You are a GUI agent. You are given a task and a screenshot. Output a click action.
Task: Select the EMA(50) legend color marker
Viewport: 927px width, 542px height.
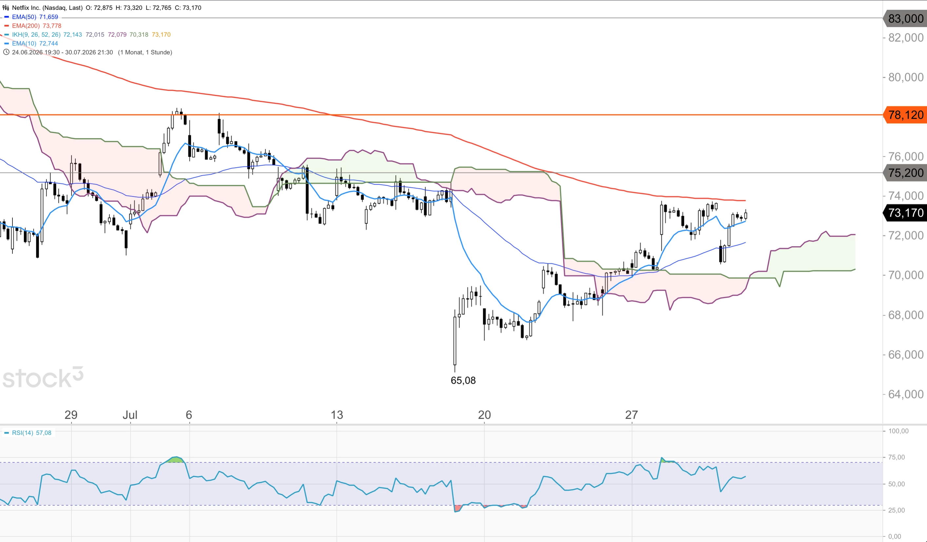pyautogui.click(x=6, y=17)
